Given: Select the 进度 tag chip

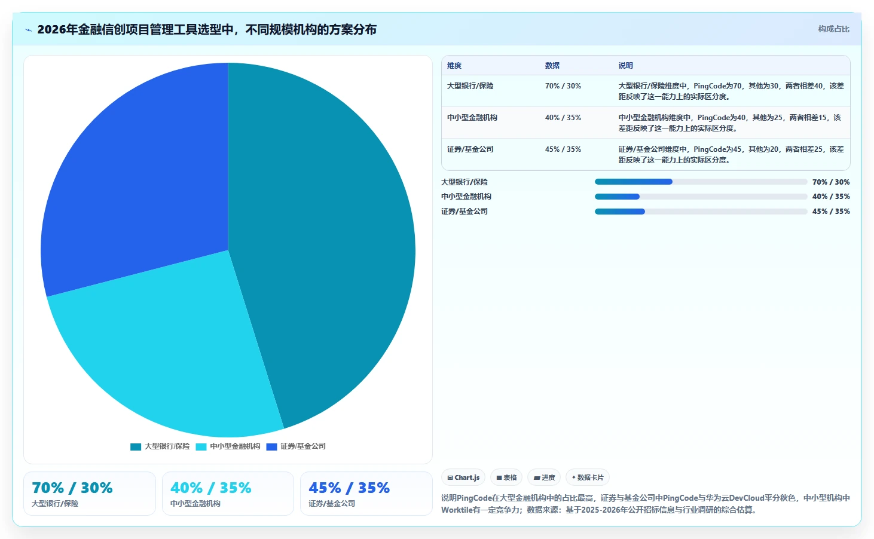Looking at the screenshot, I should point(544,477).
